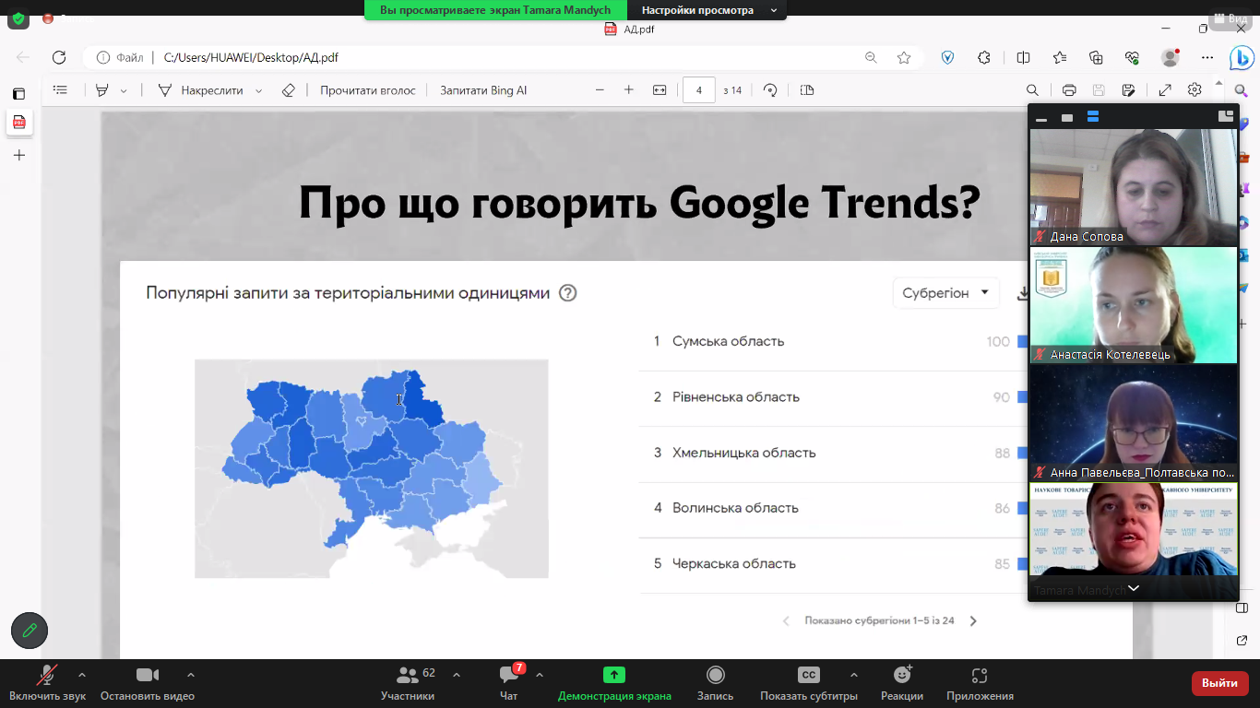This screenshot has height=708, width=1260.
Task: Open PDF toolbar settings gear
Action: (1195, 90)
